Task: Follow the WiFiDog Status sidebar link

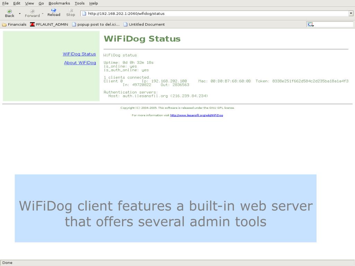Action: tap(79, 54)
